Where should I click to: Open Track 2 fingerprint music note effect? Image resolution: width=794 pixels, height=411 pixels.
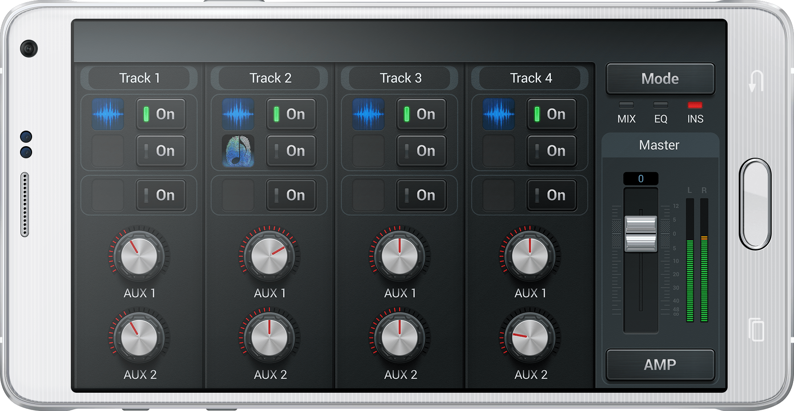click(238, 151)
